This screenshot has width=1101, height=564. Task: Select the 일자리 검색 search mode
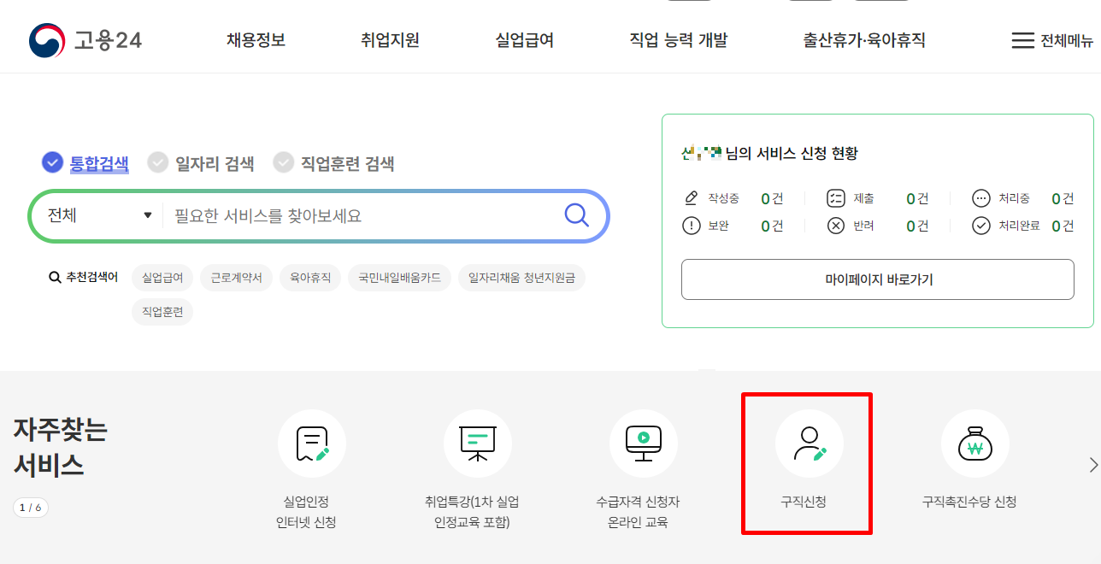pyautogui.click(x=200, y=162)
